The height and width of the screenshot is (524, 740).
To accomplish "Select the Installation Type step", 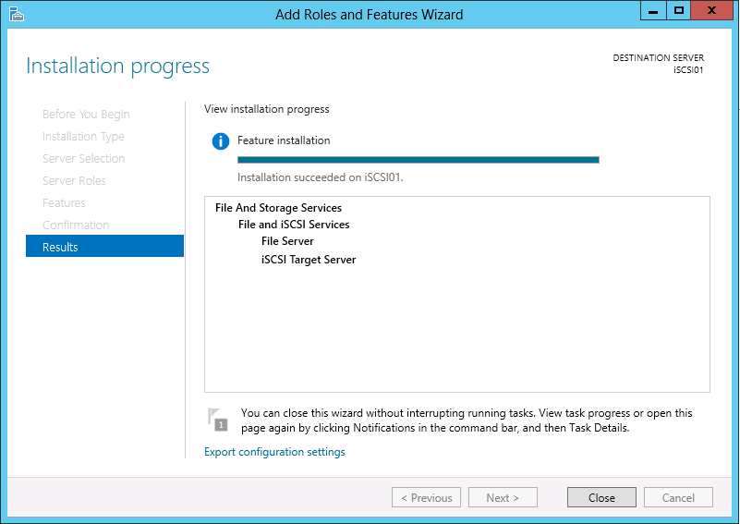I will (83, 137).
